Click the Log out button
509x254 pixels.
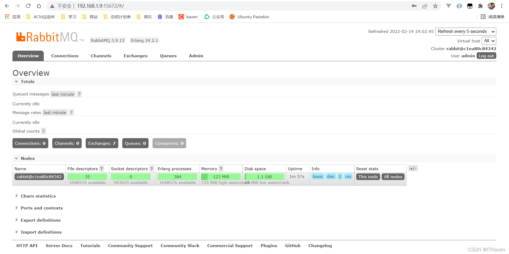(486, 56)
